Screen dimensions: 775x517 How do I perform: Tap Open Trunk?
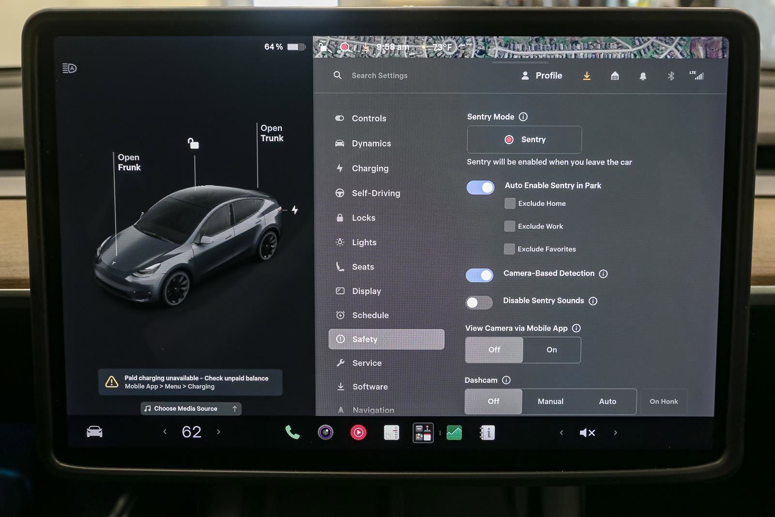point(272,133)
